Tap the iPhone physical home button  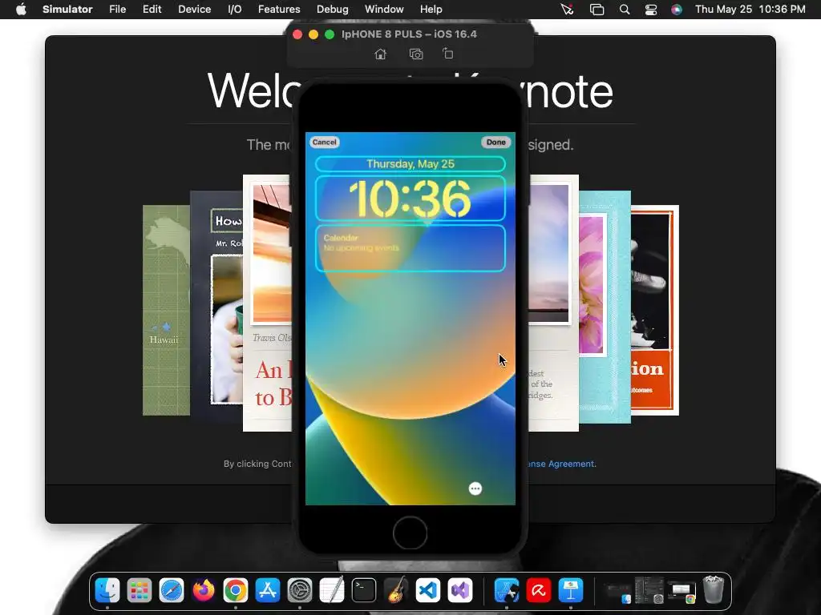(410, 533)
